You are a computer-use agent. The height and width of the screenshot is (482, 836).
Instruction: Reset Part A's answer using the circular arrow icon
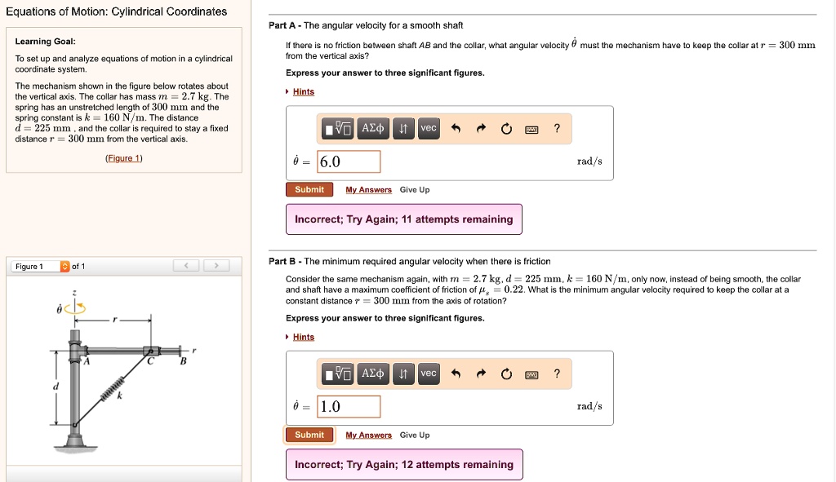[x=506, y=128]
